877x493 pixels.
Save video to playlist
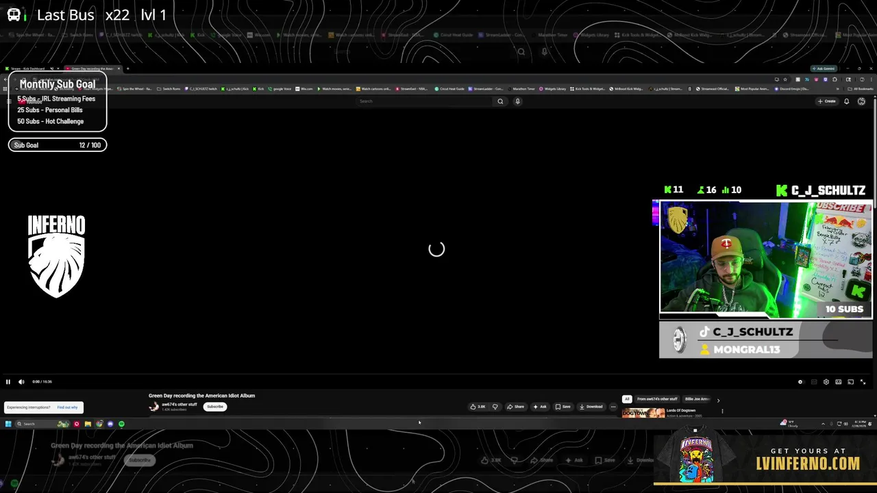tap(563, 407)
